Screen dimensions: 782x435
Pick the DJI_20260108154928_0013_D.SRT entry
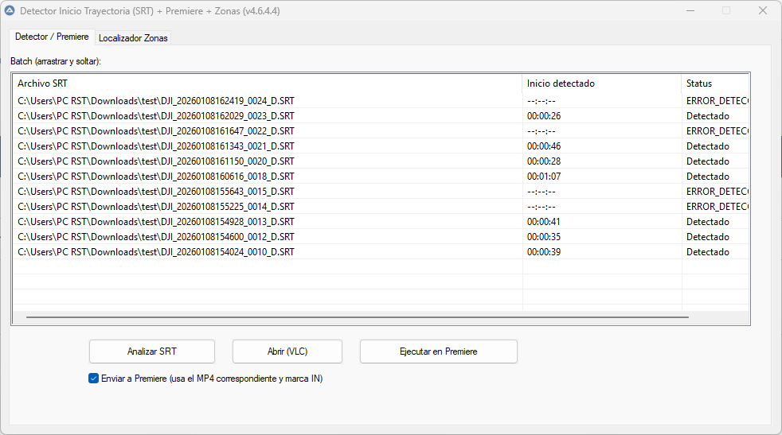(x=156, y=222)
